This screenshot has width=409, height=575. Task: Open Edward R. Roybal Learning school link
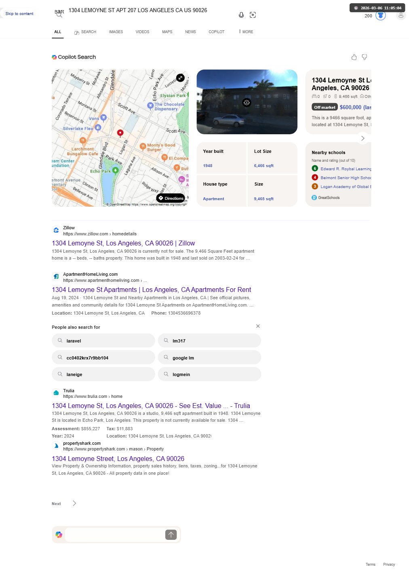pyautogui.click(x=346, y=169)
